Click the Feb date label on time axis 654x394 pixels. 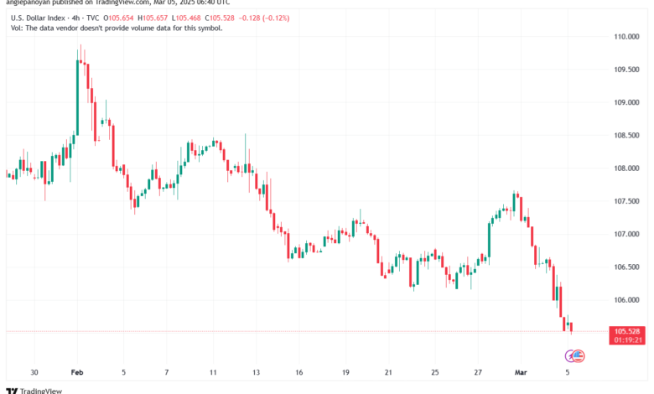point(77,372)
